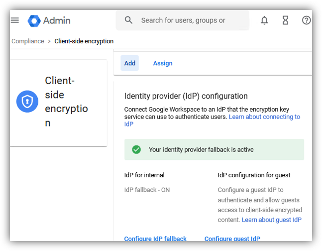Viewport: 322px width, 251px height.
Task: Click the Admin title text
Action: (57, 20)
